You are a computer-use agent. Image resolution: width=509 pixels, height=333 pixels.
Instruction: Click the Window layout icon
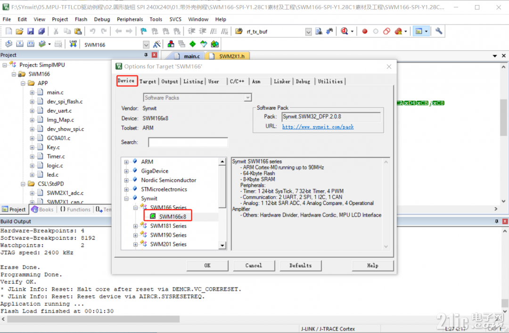[419, 31]
